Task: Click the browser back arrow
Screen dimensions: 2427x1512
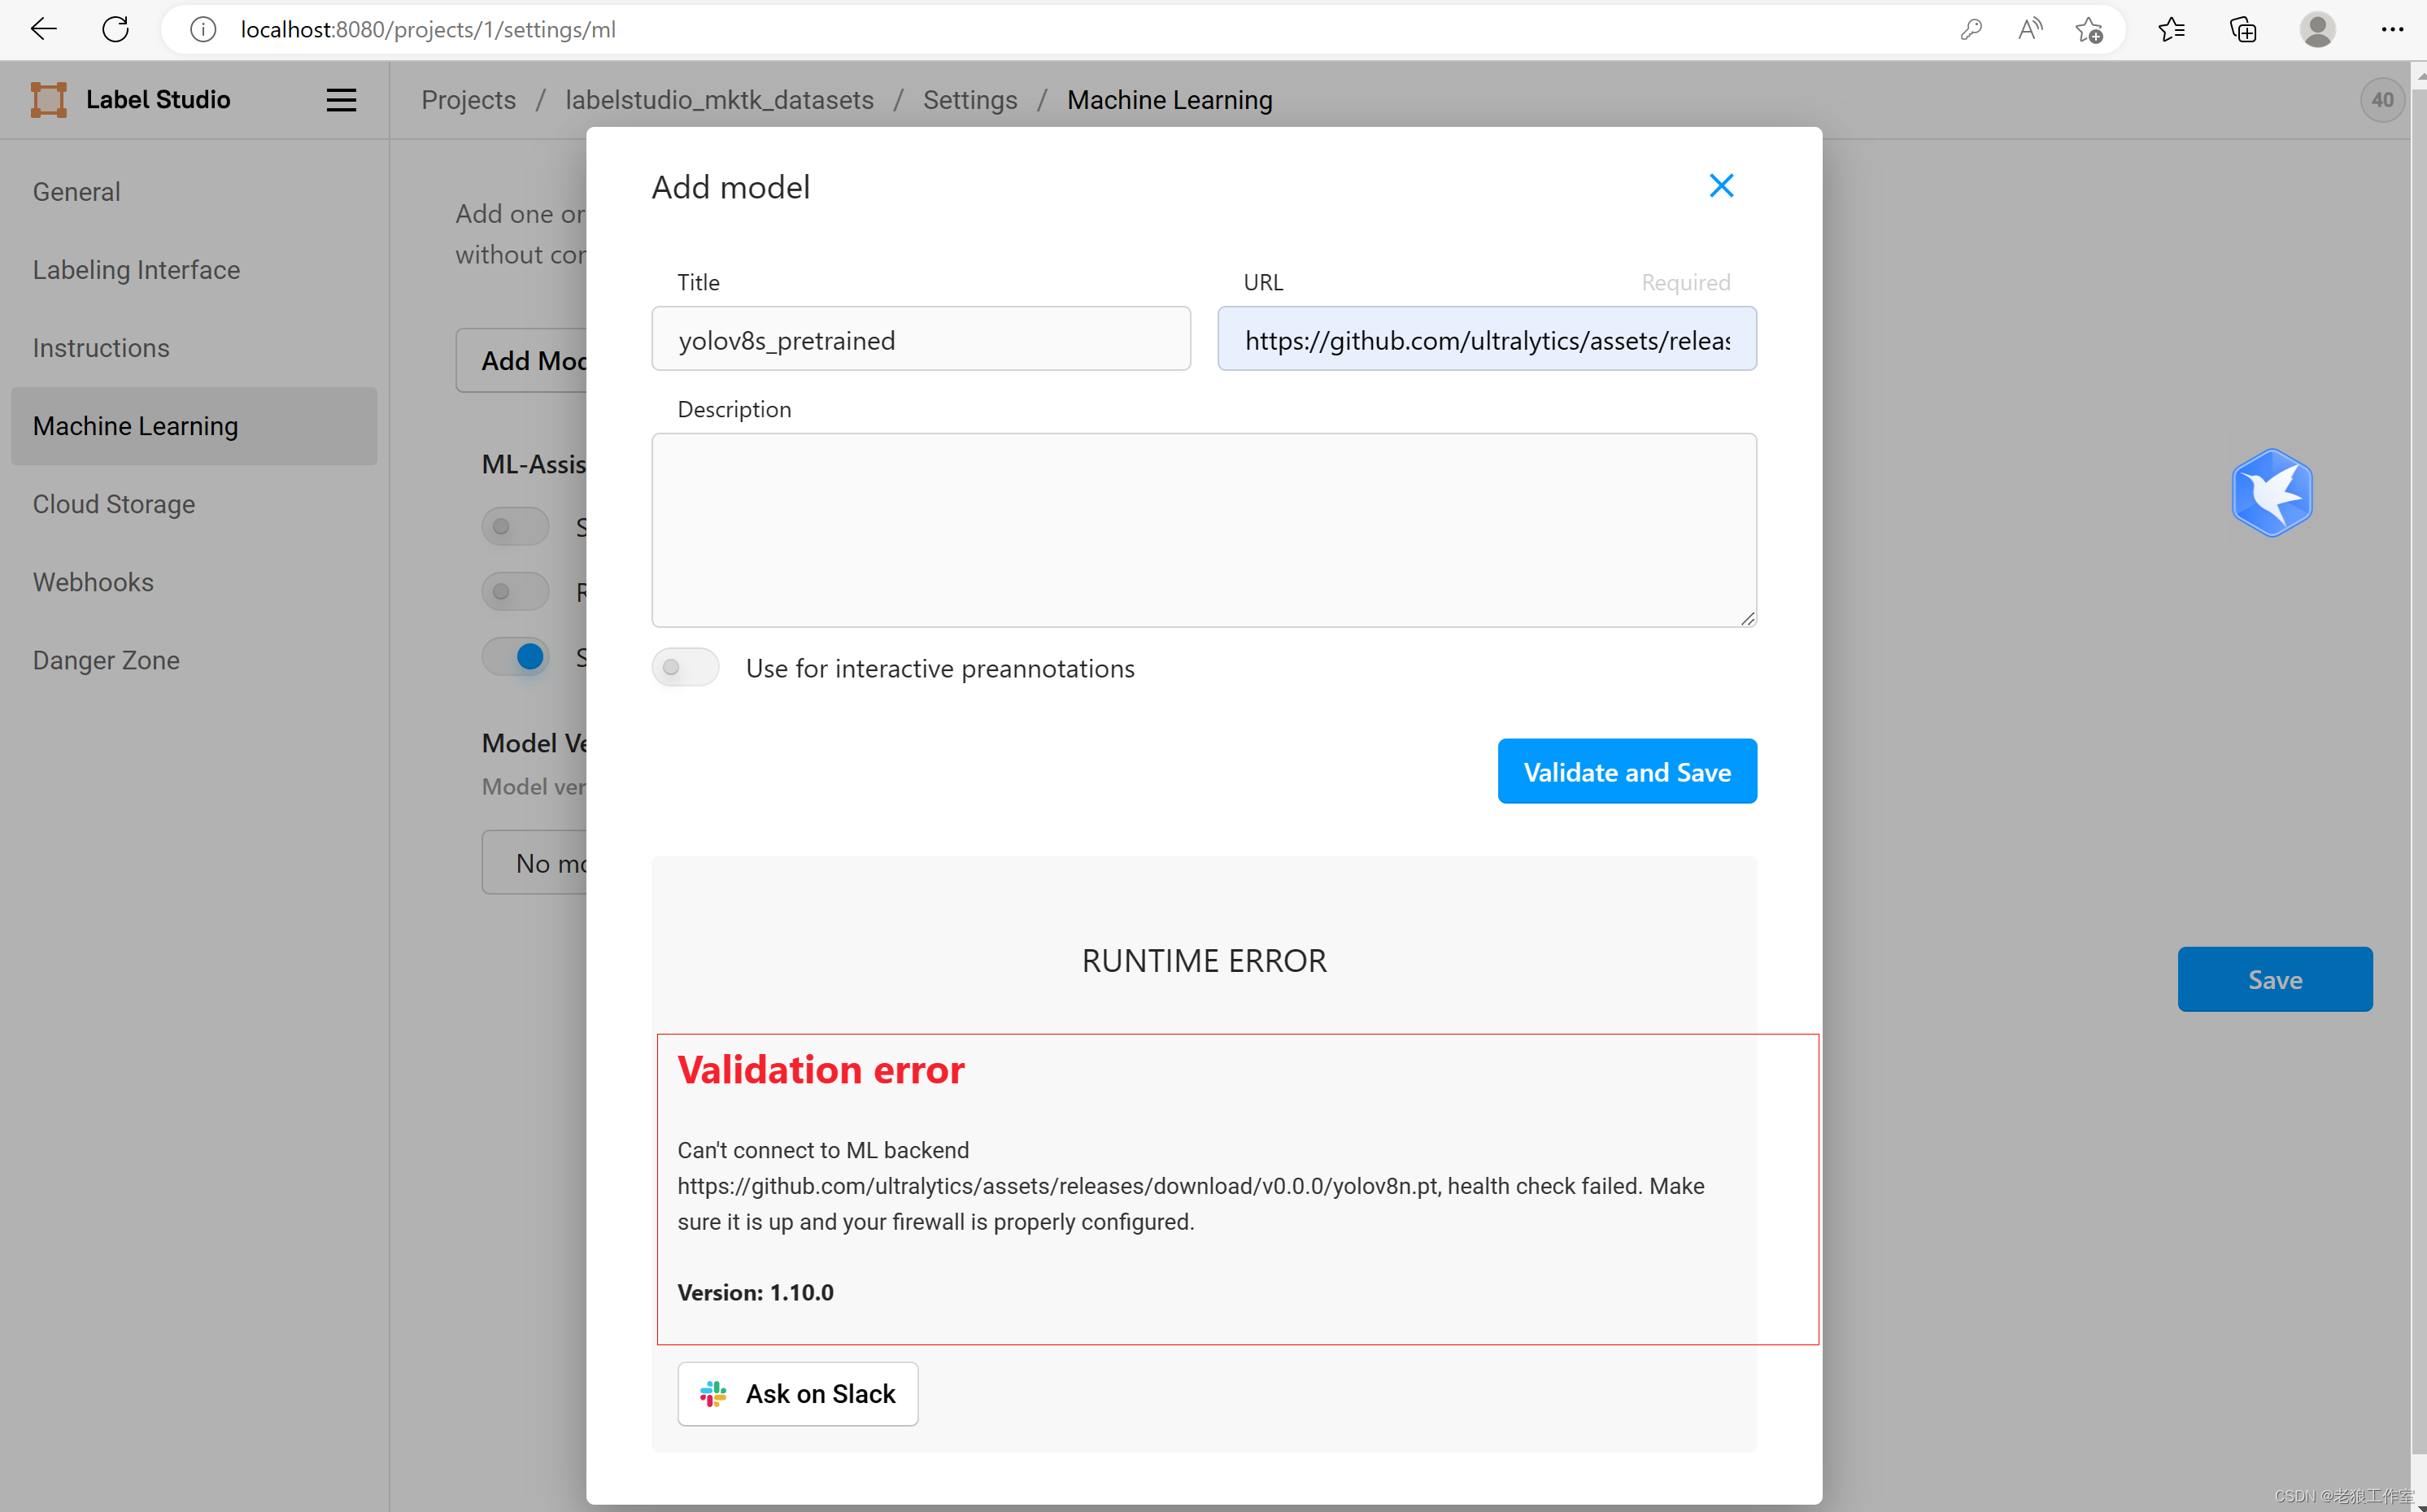Action: pos(43,30)
